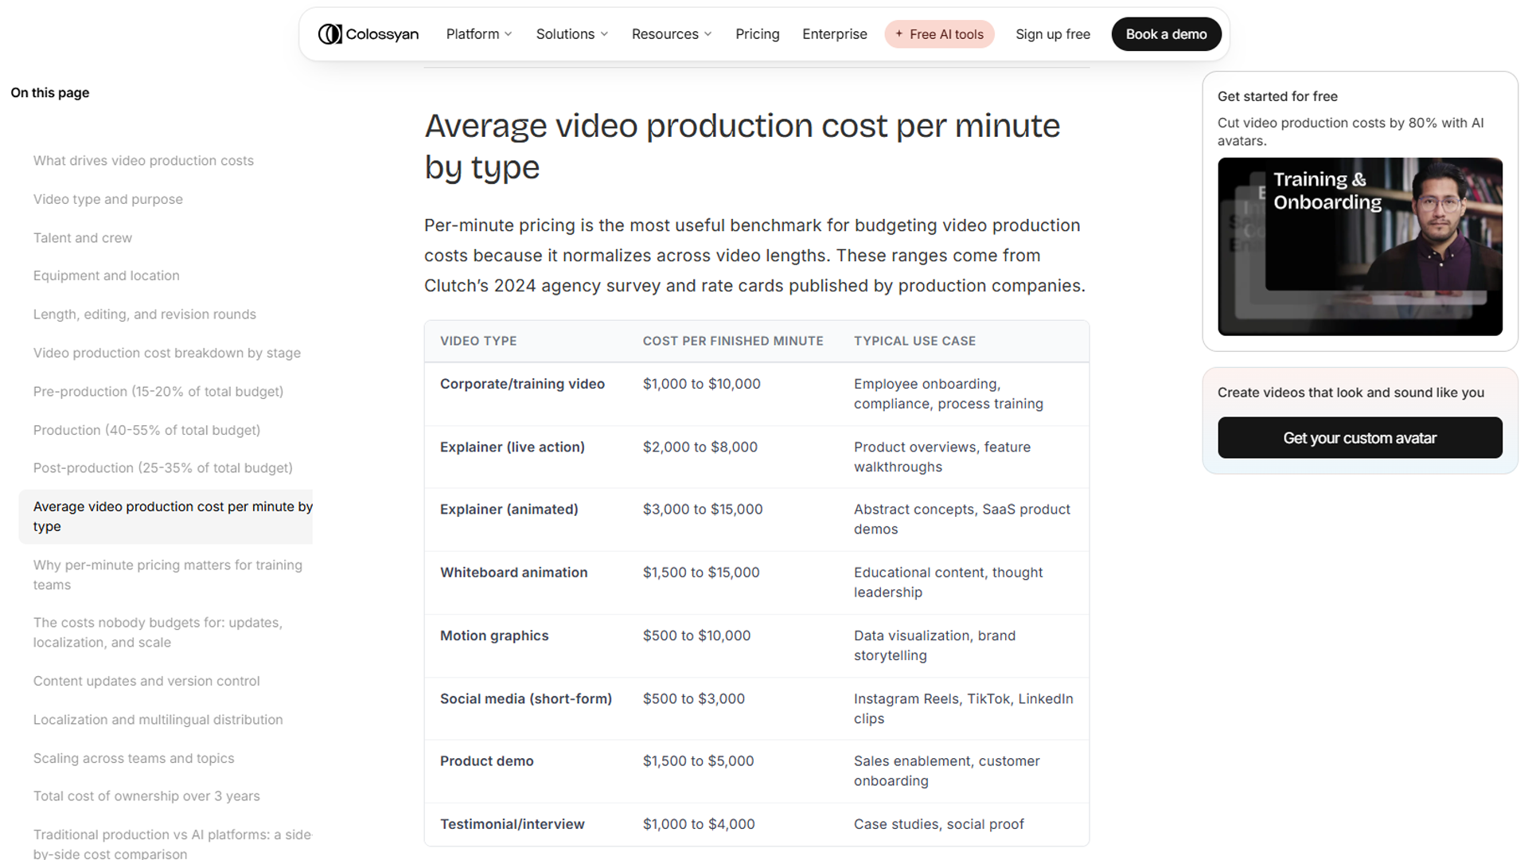Jump to The costs nobody budgets for
This screenshot has width=1528, height=860.
(x=158, y=632)
